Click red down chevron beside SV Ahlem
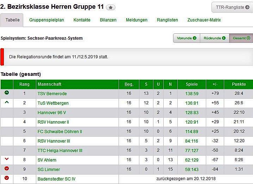The height and width of the screenshot is (184, 253). pos(7,159)
